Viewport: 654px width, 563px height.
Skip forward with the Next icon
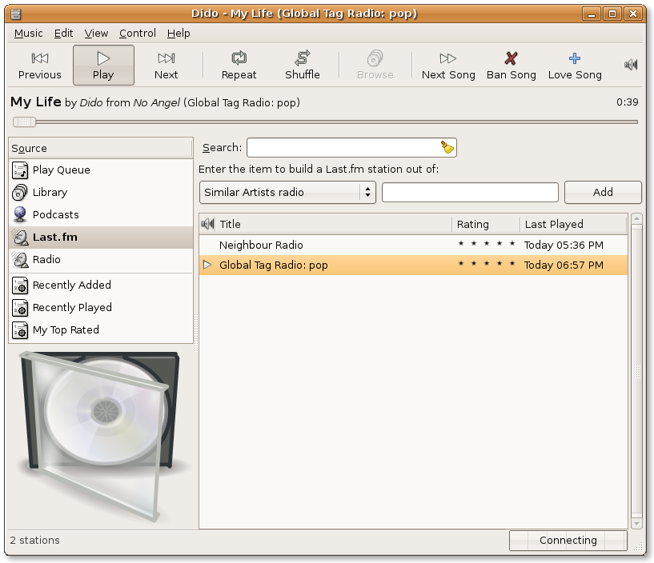[x=166, y=58]
